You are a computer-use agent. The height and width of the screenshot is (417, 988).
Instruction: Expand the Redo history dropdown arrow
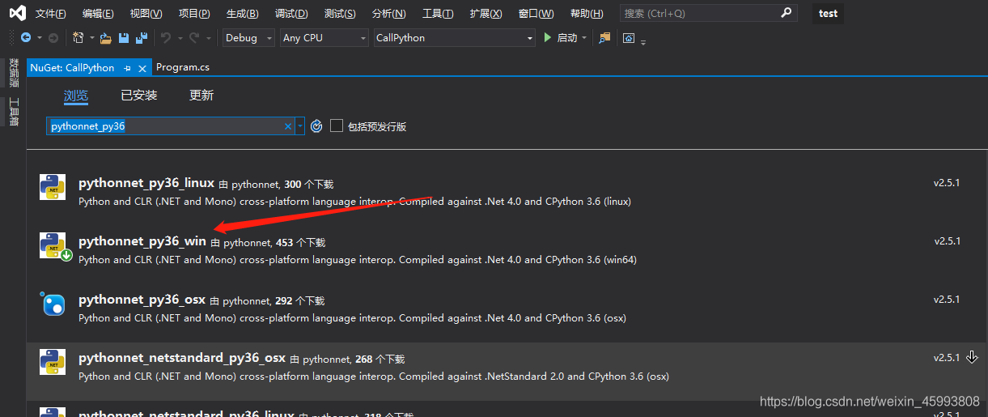208,38
